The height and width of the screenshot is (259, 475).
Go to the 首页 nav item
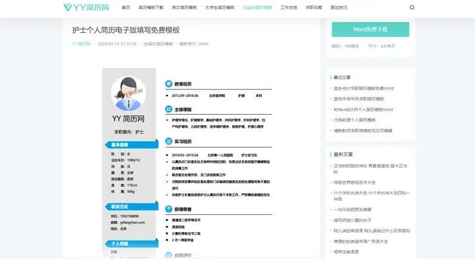tap(126, 7)
